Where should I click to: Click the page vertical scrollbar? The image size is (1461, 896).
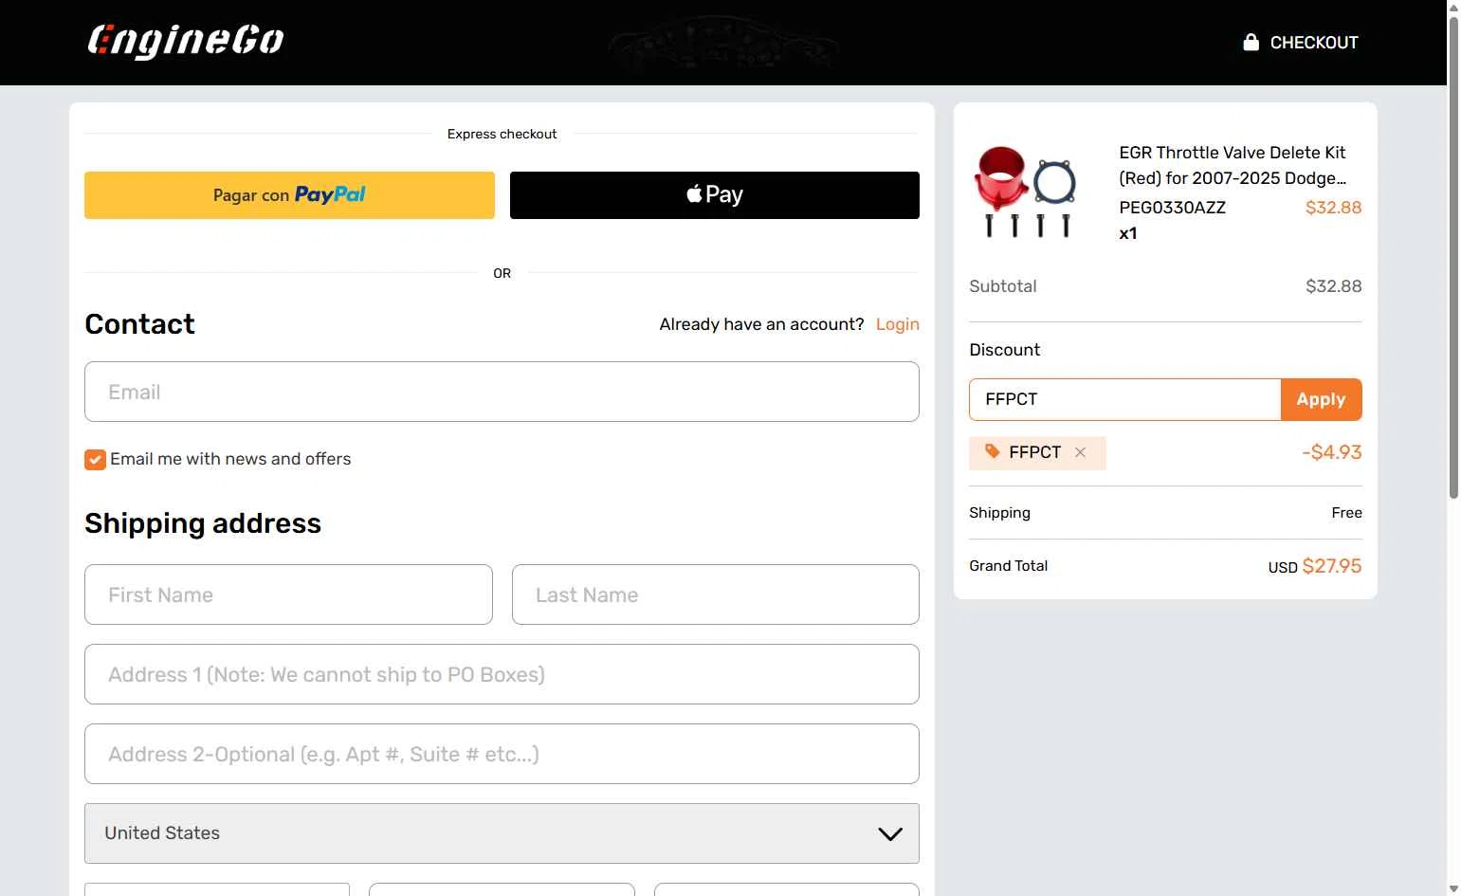(1453, 256)
